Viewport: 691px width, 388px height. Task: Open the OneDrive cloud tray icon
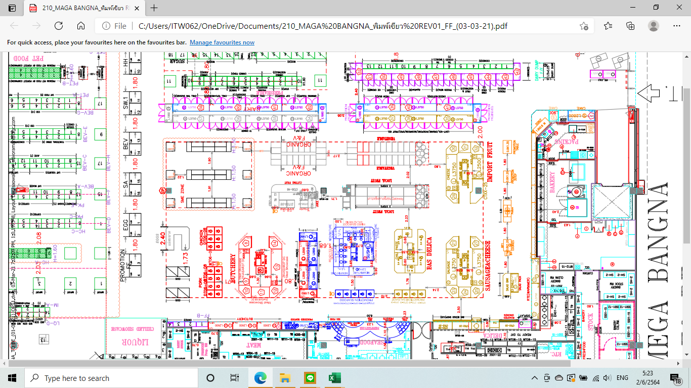click(559, 378)
